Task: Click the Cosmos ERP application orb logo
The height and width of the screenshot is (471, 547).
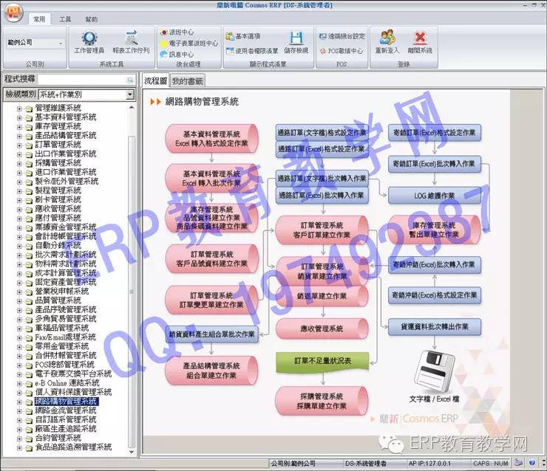Action: (x=15, y=14)
